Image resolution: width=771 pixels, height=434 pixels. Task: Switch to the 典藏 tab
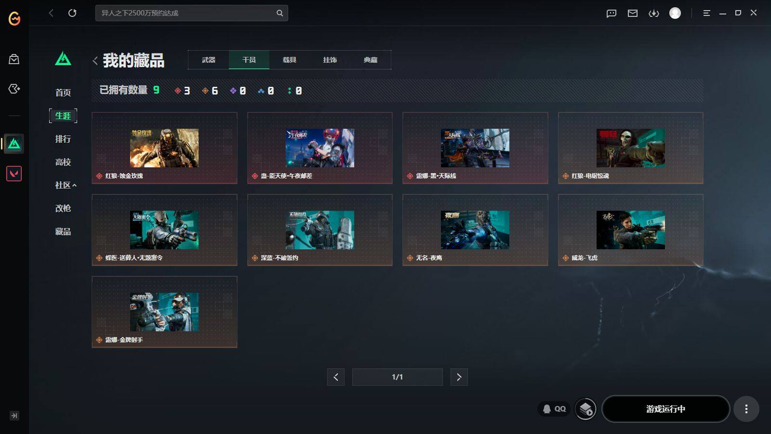coord(371,60)
